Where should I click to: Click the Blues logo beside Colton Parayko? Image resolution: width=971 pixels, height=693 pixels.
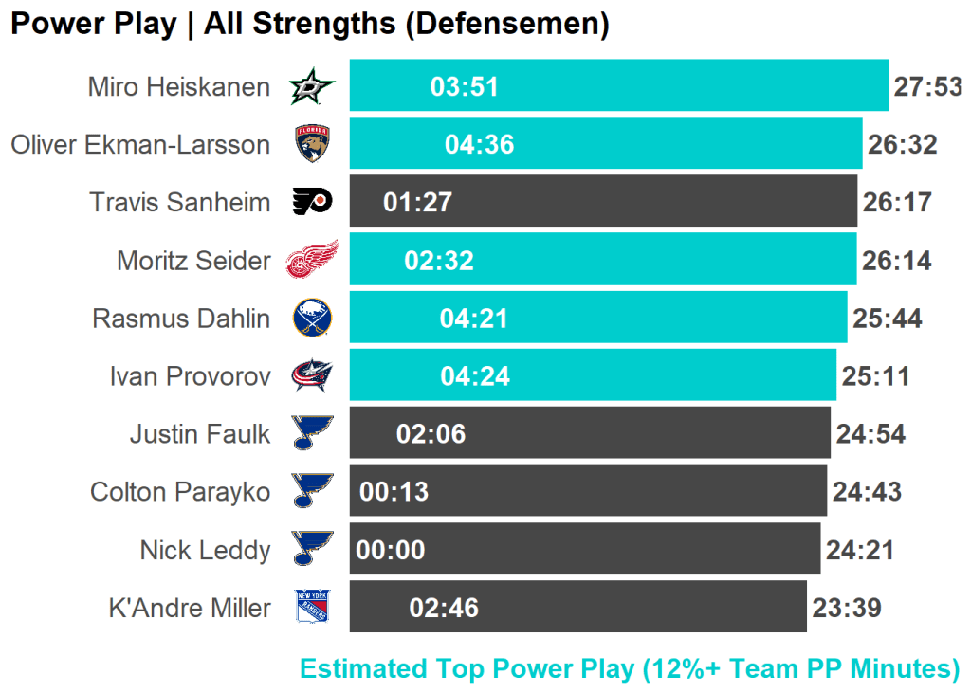pos(312,491)
